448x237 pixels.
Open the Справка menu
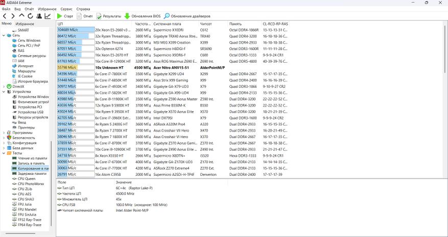pyautogui.click(x=83, y=9)
